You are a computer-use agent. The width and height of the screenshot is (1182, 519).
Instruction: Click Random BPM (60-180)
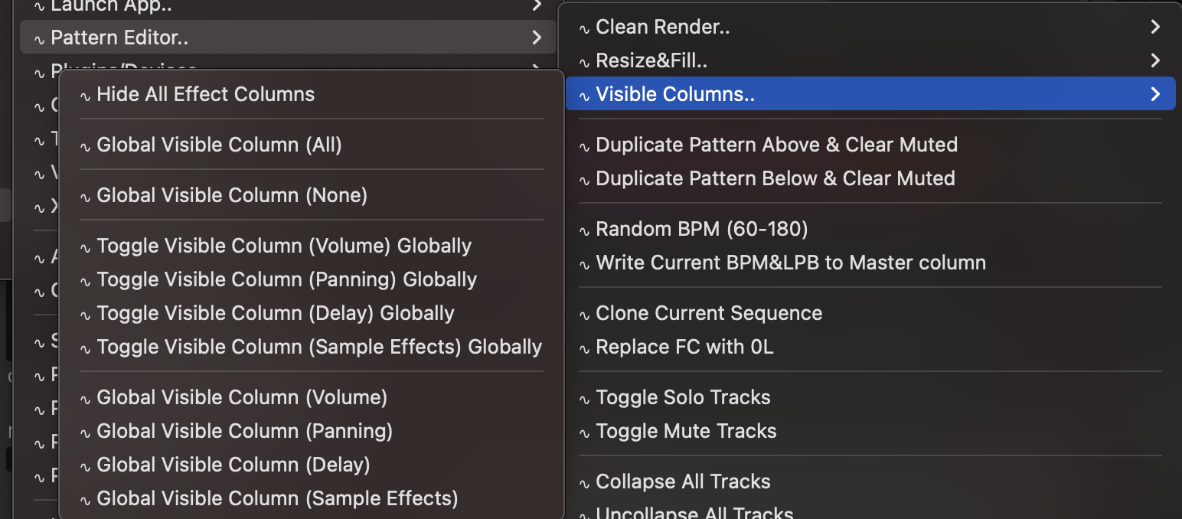701,229
